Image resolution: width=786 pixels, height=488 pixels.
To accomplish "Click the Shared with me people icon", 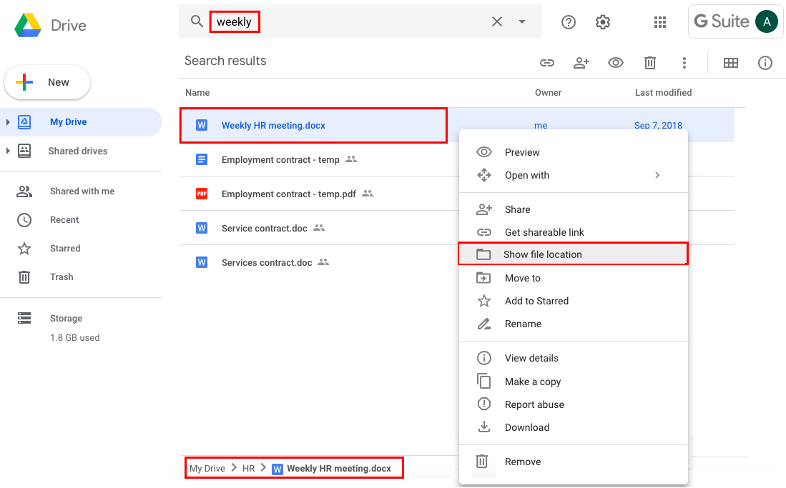I will 24,191.
